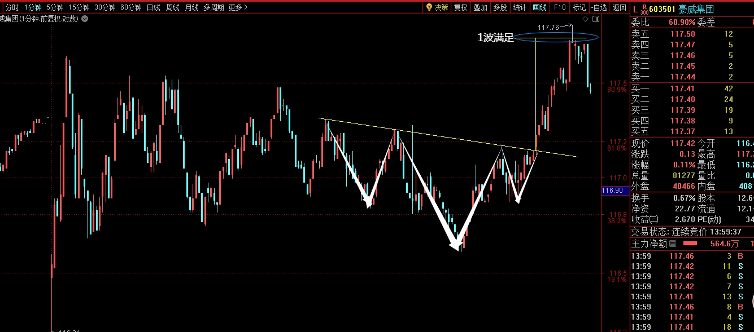Click the 1波满足 chart annotation text
Screen dimensions: 754x332
click(496, 38)
